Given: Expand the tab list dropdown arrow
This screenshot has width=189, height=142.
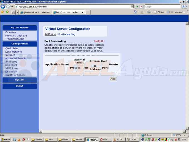Looking at the screenshot, I should pos(17,13).
